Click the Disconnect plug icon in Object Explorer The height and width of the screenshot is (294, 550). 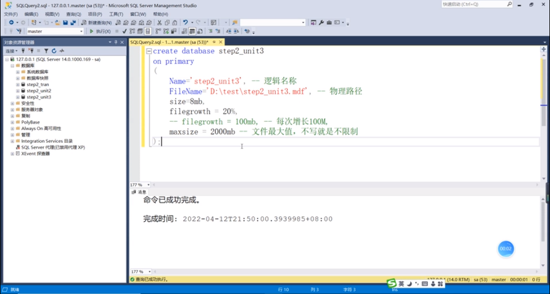30,51
